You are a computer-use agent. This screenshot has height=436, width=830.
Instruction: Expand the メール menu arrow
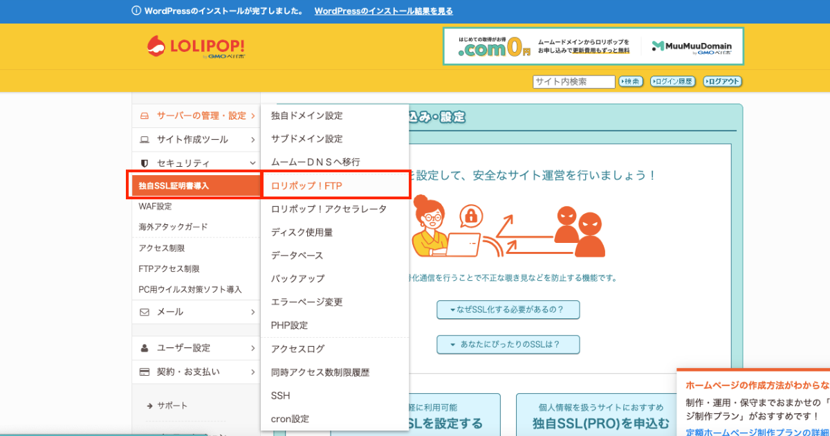coord(253,312)
